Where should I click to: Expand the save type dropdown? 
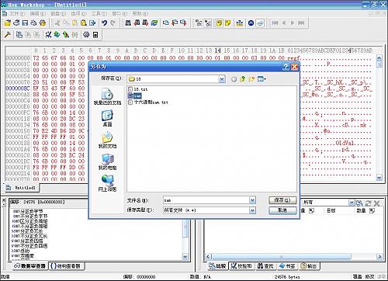click(252, 210)
